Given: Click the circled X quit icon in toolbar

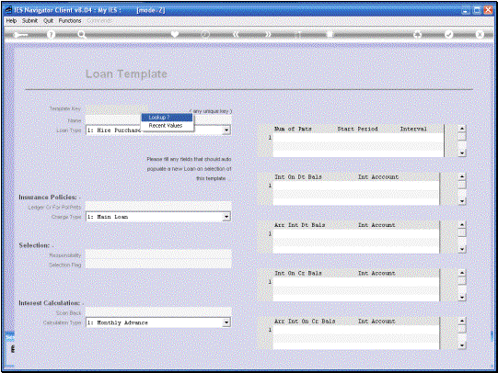Looking at the screenshot, I should (480, 35).
